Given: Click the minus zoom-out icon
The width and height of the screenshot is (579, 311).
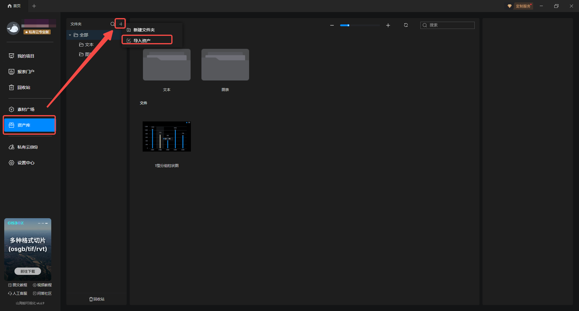Looking at the screenshot, I should pos(332,25).
